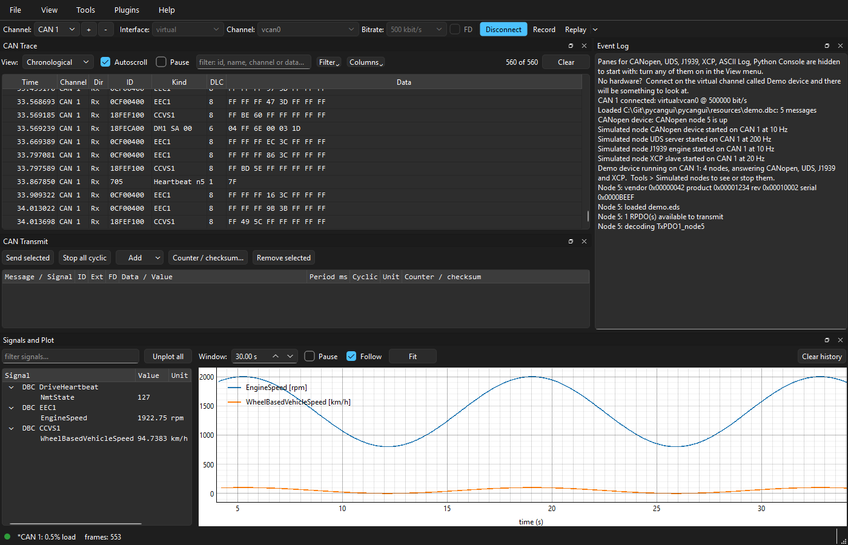Open the Help menu
This screenshot has width=848, height=545.
click(x=167, y=10)
